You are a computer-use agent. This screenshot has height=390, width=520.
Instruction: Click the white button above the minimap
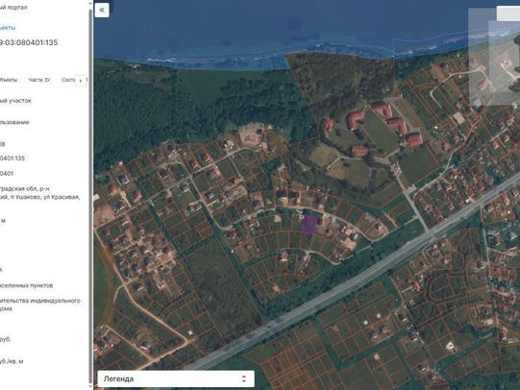coord(508,13)
